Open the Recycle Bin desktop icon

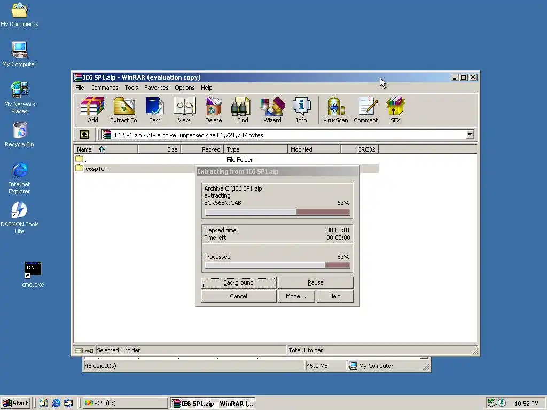click(19, 134)
